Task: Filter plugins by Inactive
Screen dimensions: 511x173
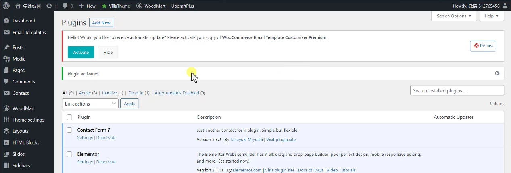Action: point(109,93)
